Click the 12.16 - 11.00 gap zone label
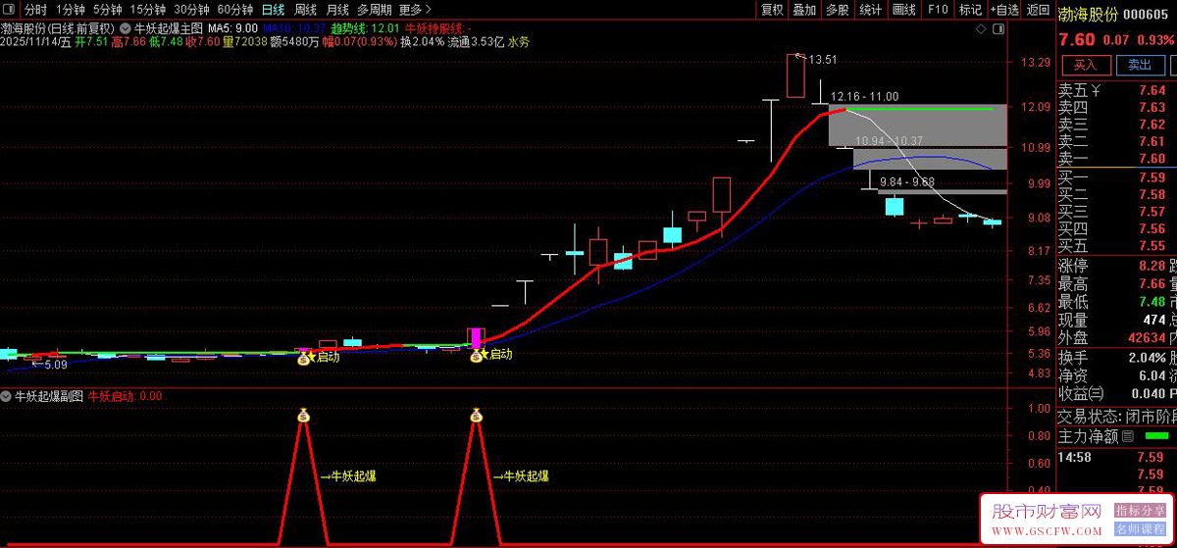This screenshot has height=548, width=1177. 864,96
